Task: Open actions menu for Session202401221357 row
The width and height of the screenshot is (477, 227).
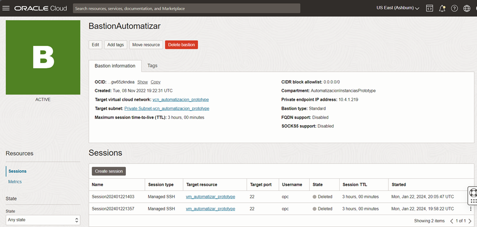Action: coord(471,209)
